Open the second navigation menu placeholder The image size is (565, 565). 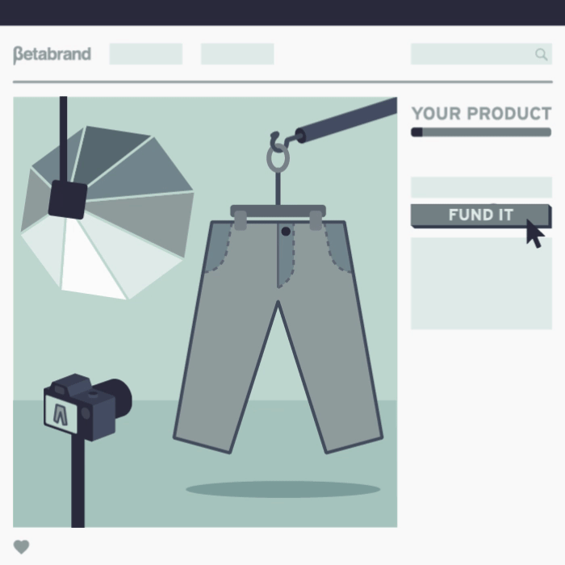[x=237, y=54]
